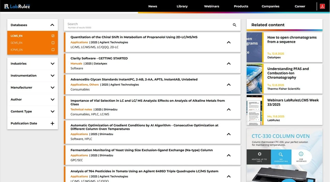
Task: Click the USB Interface info icon
Action: 301,154
